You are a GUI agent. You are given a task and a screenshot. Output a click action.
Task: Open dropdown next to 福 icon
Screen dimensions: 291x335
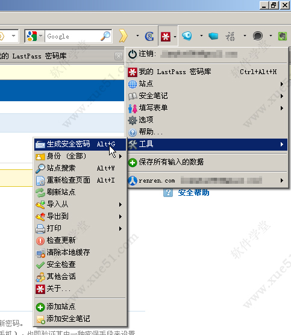click(245, 36)
